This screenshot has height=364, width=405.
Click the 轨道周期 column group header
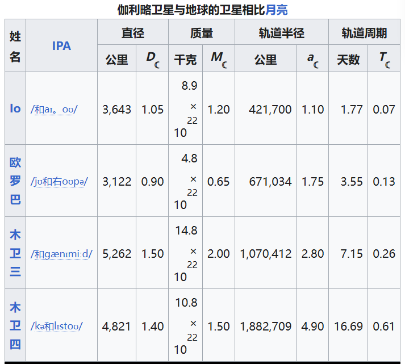click(x=364, y=33)
